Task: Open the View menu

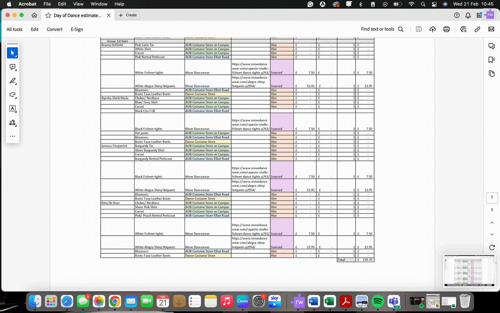Action: click(78, 4)
